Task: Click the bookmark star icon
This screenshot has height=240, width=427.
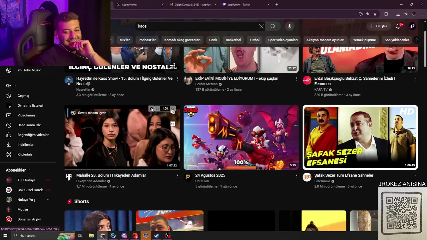Action: tap(375, 14)
